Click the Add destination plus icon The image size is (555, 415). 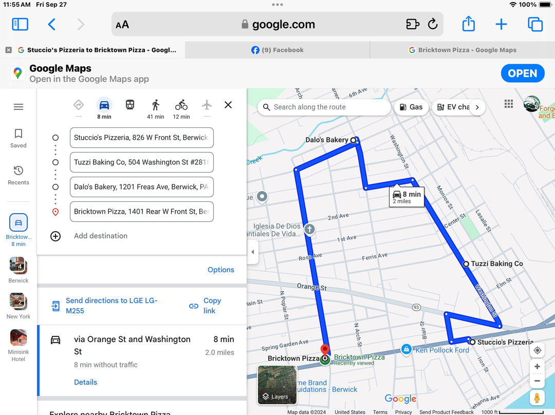click(55, 236)
